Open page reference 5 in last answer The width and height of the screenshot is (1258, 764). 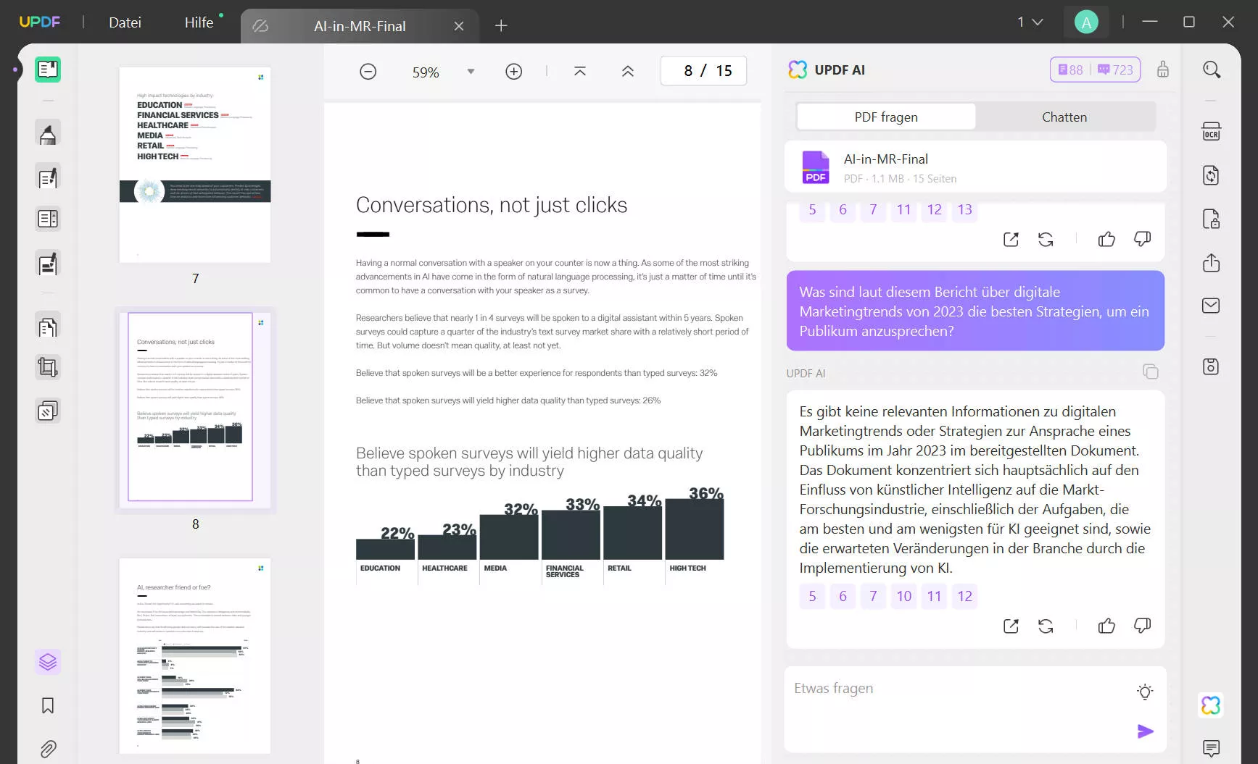pos(812,596)
